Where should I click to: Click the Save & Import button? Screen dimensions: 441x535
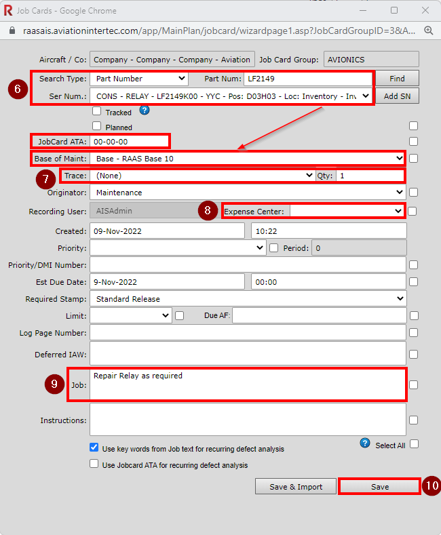click(x=296, y=486)
